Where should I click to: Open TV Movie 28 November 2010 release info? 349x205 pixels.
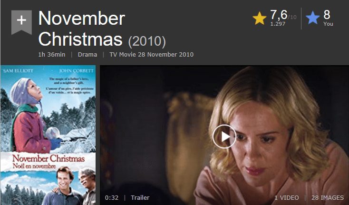[x=151, y=55]
